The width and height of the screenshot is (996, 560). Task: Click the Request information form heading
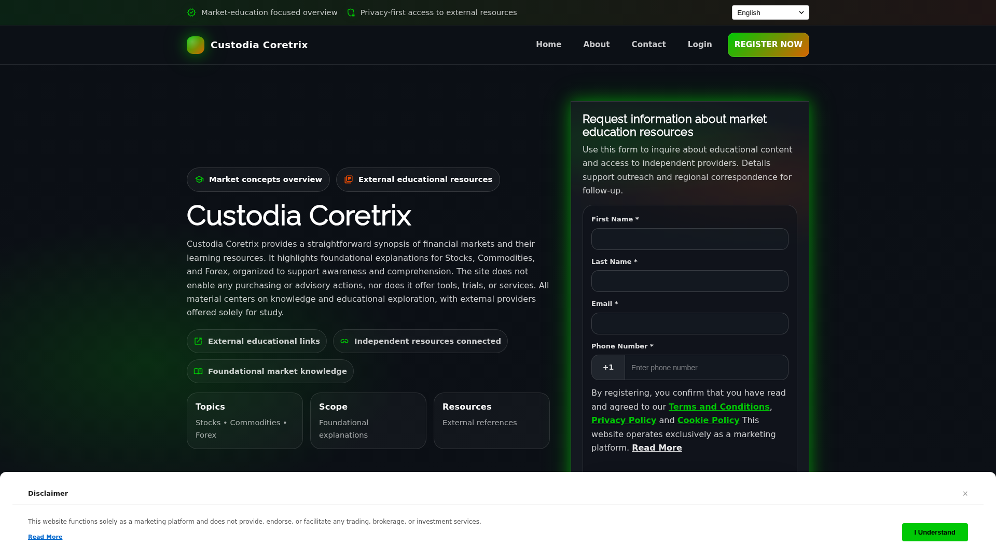(x=674, y=125)
